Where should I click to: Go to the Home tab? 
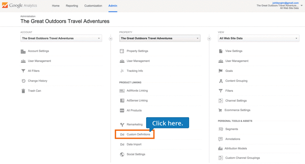coord(56,6)
